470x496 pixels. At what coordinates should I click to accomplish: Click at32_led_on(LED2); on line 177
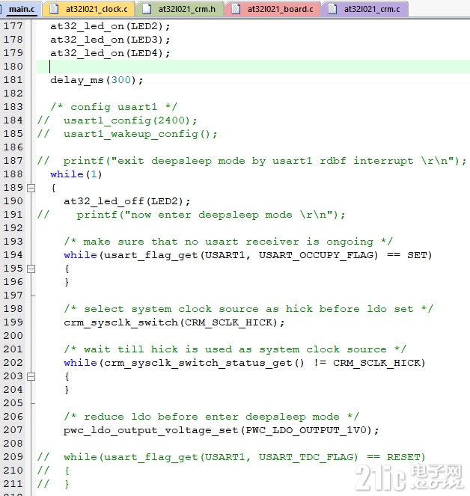[110, 26]
